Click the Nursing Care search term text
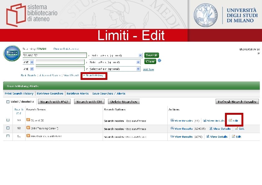262x185 pixels. pos(44,128)
